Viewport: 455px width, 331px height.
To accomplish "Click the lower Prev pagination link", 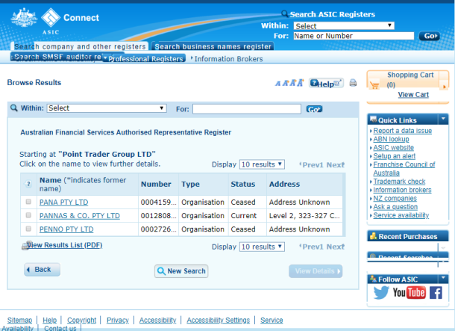I will pos(311,247).
